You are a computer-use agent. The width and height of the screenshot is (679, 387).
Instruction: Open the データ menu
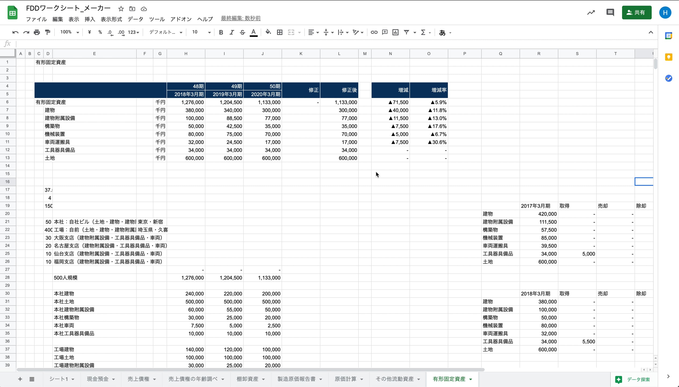coord(135,19)
